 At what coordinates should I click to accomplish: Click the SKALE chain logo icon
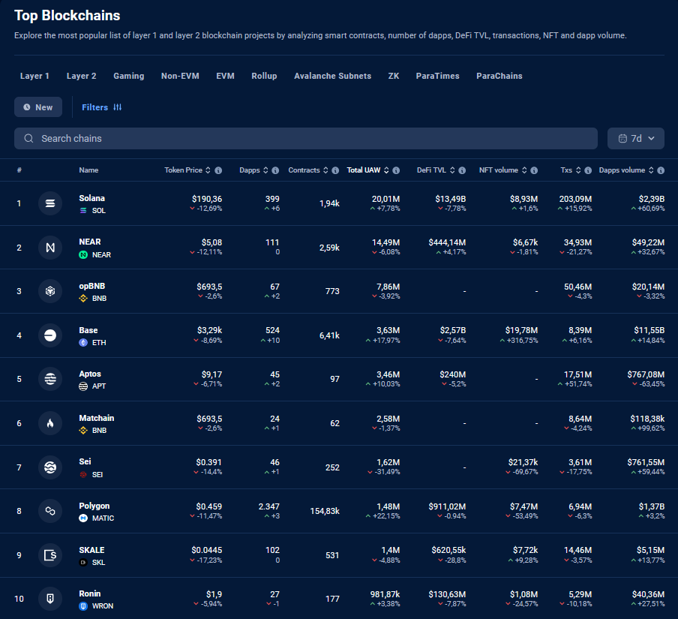(50, 555)
